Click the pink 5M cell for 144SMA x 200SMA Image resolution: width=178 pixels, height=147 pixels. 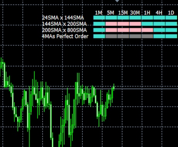(111, 24)
